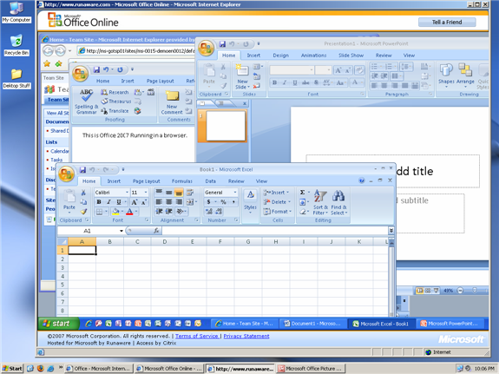Viewport: 499px width, 374px height.
Task: Expand the Excel Name Box dropdown arrow
Action: click(x=121, y=231)
